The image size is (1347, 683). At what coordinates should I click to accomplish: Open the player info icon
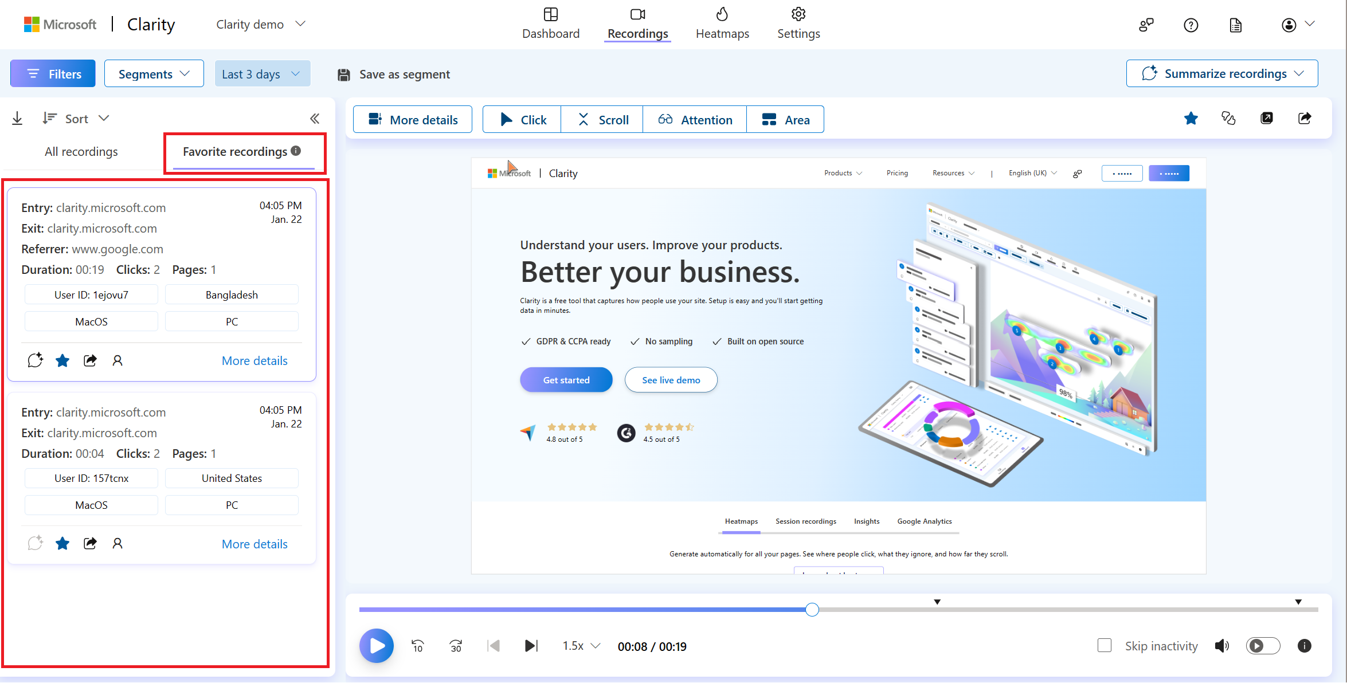pyautogui.click(x=1305, y=646)
